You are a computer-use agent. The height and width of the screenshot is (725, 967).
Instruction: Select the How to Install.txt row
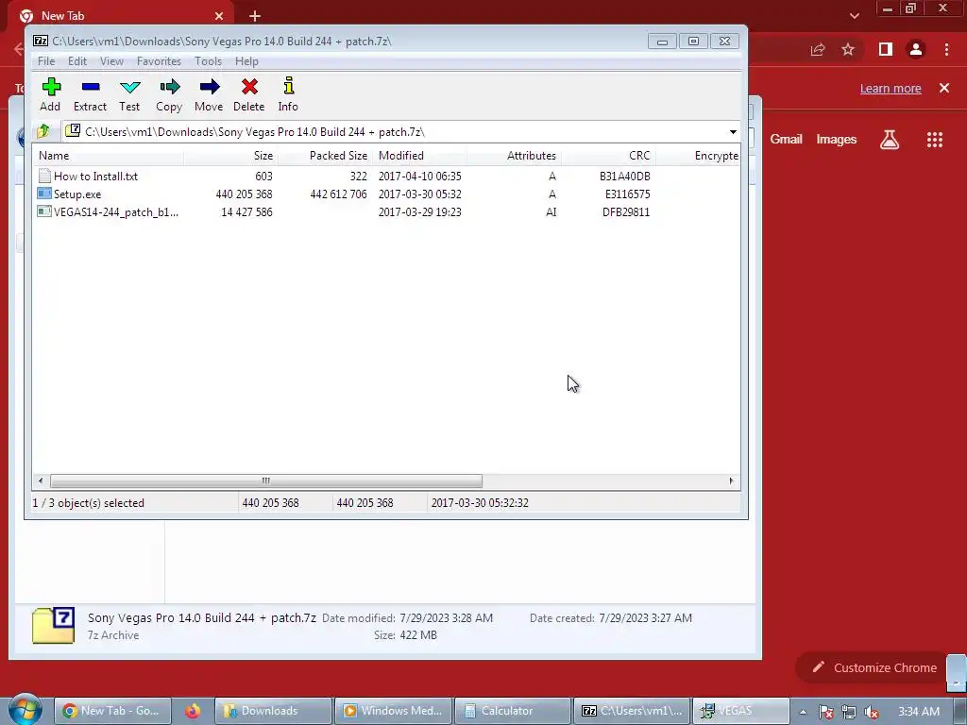point(386,176)
